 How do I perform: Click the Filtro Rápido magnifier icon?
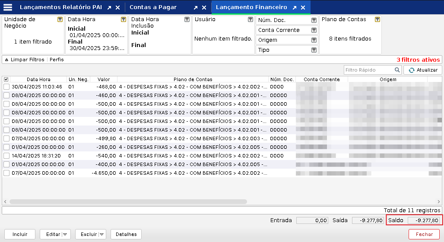[397, 70]
